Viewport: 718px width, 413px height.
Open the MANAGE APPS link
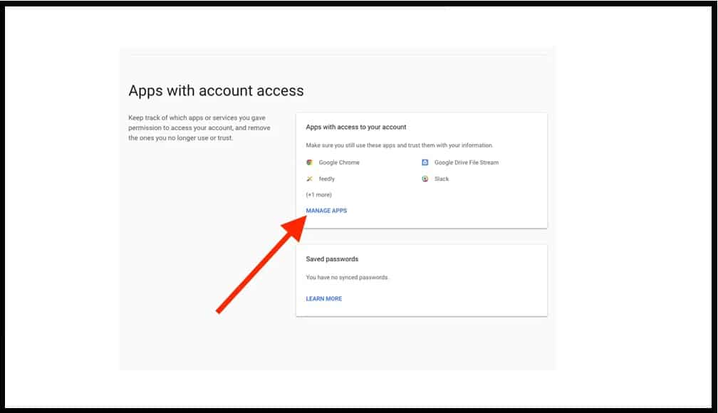pos(326,211)
